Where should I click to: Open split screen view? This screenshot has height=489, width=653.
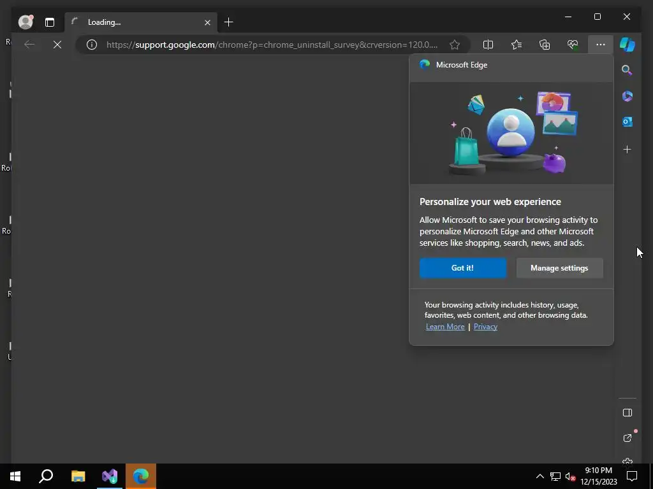point(488,45)
